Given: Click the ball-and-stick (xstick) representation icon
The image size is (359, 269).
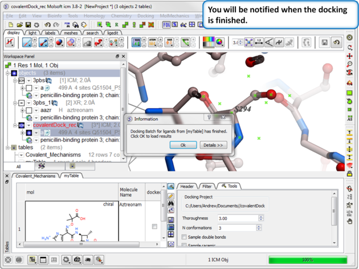Looking at the screenshot, I should click(x=43, y=43).
